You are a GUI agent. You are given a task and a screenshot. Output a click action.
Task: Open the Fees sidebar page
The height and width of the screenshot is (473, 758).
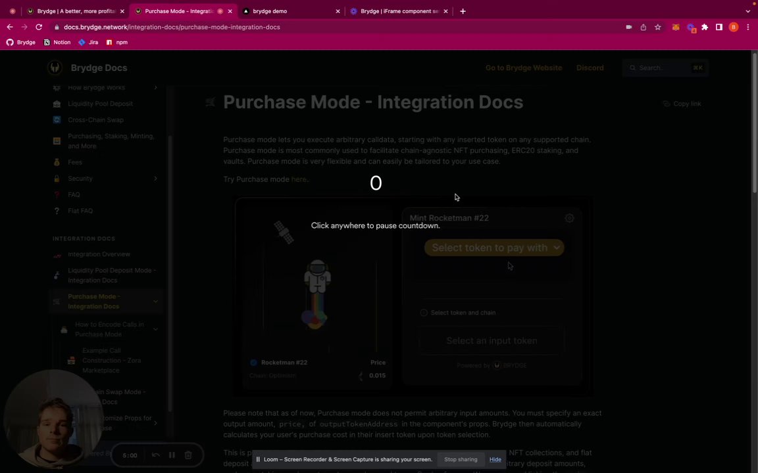(x=75, y=162)
